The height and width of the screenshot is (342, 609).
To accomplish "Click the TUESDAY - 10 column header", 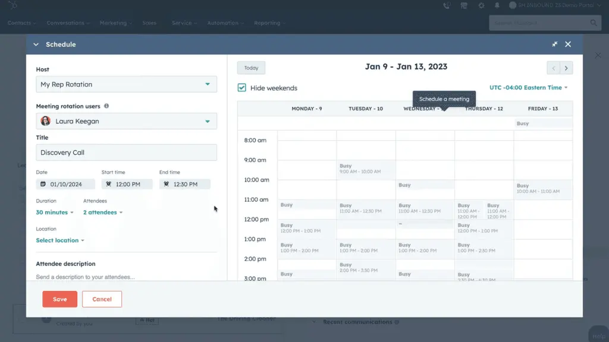I will pos(366,109).
